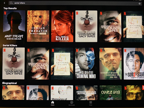Tap the search magnifier icon

[11, 3]
